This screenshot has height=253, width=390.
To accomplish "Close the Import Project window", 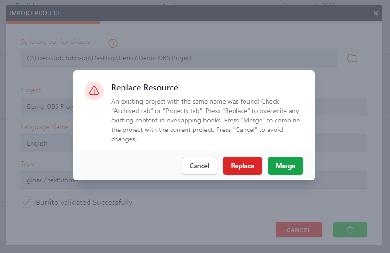I will point(376,13).
